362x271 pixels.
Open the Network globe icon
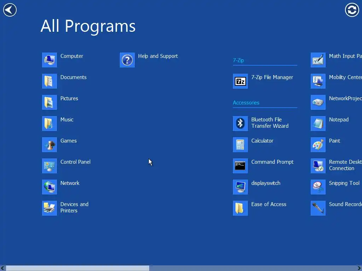(x=49, y=187)
